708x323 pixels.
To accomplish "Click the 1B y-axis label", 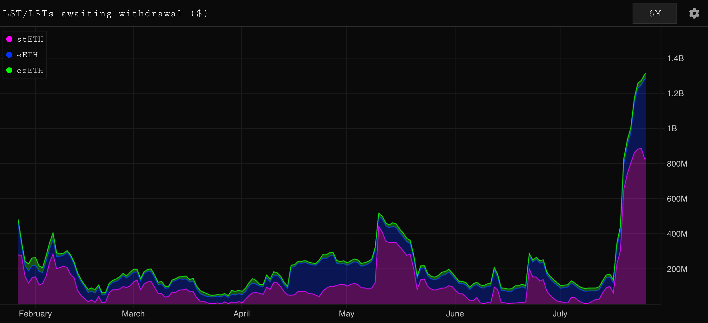I will [672, 128].
